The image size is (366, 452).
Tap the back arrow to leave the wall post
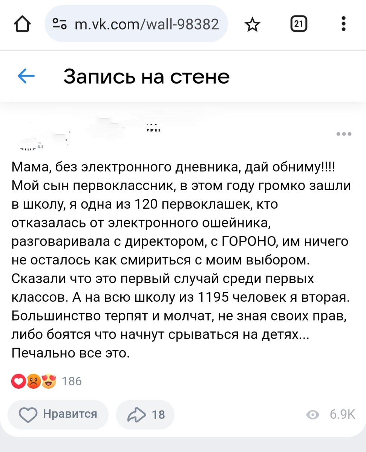pyautogui.click(x=26, y=76)
